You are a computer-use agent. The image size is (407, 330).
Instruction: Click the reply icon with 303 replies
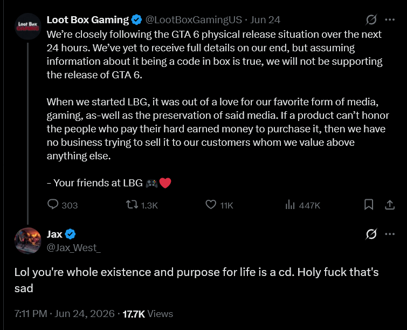pos(53,204)
